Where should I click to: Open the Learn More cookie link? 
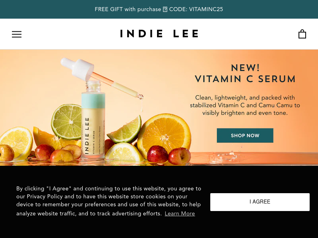tap(180, 213)
